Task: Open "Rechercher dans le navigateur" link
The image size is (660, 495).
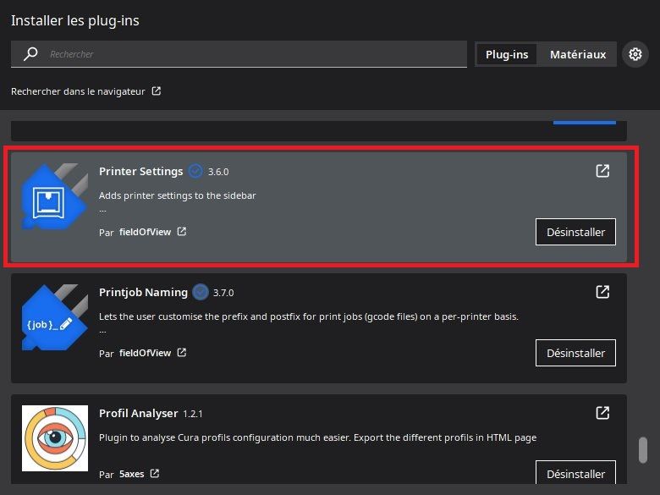Action: tap(85, 91)
